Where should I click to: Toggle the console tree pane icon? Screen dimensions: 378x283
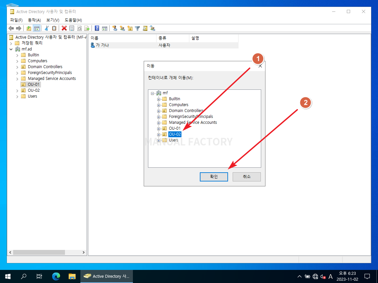tap(37, 28)
